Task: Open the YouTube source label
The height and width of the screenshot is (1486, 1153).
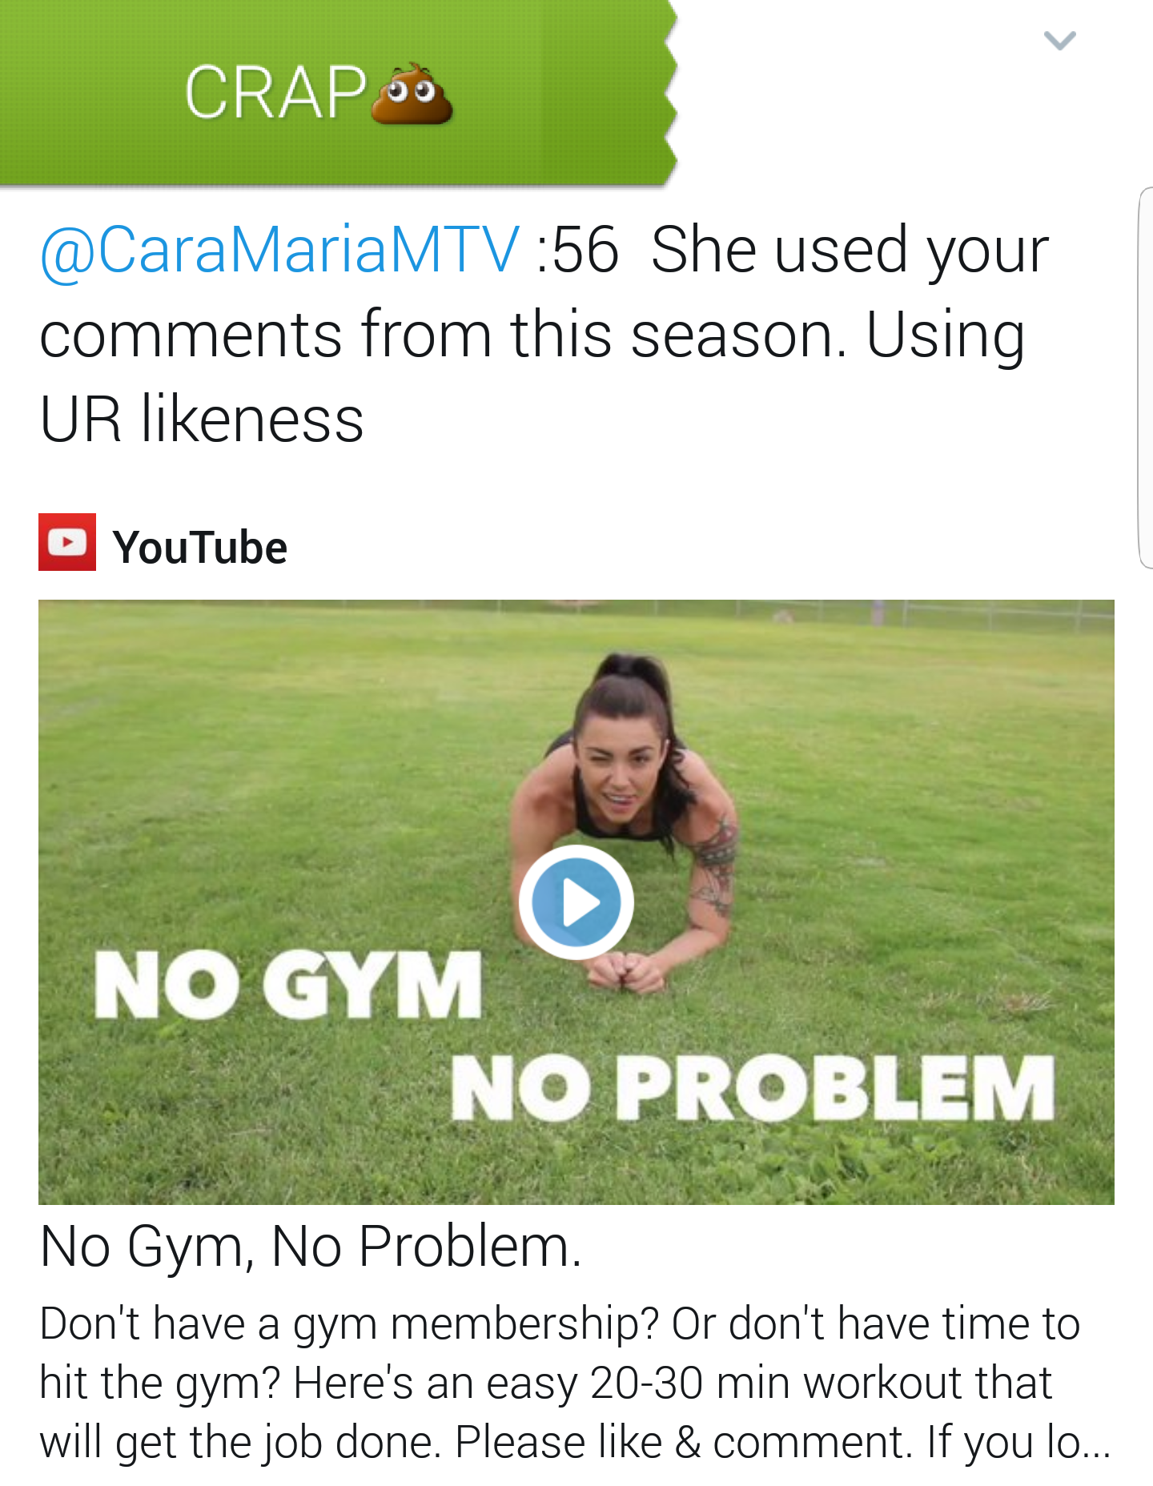Action: click(199, 548)
